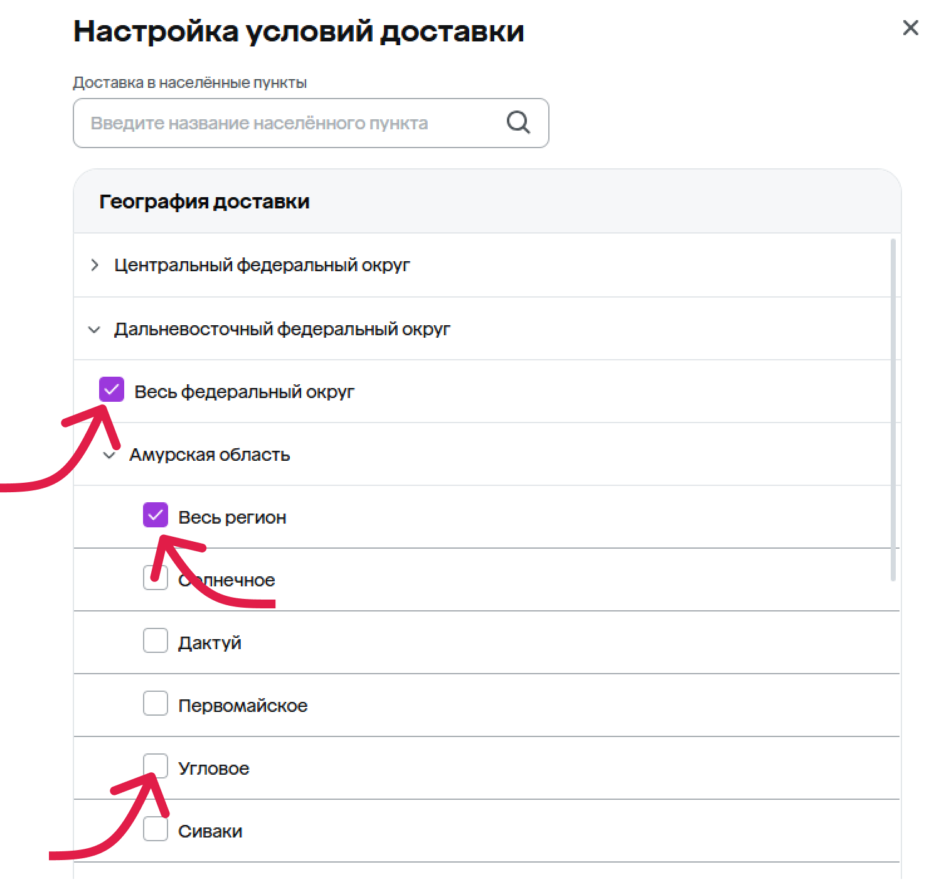The height and width of the screenshot is (894, 929).
Task: Check the Дактуй checkbox
Action: click(x=156, y=640)
